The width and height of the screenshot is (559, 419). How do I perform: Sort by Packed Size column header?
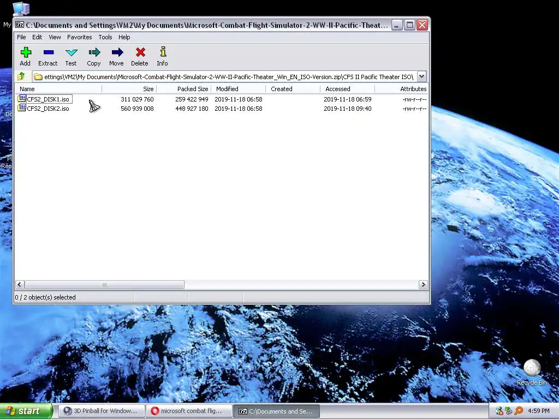point(183,89)
